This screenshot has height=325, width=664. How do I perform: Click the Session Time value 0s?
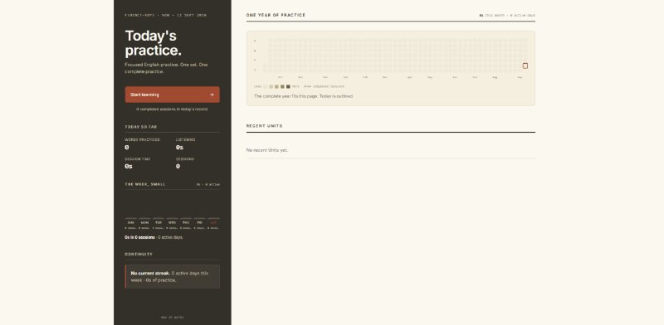click(x=129, y=167)
